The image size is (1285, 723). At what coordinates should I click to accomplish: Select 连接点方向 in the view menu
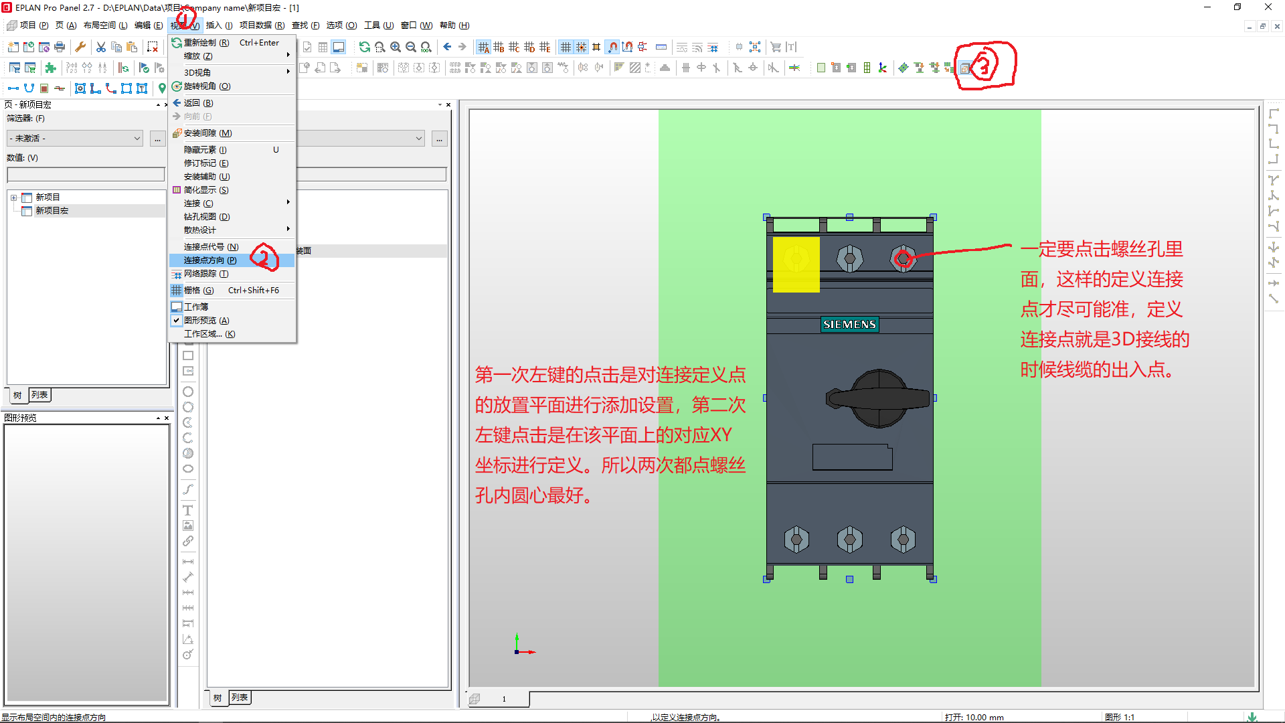tap(207, 260)
